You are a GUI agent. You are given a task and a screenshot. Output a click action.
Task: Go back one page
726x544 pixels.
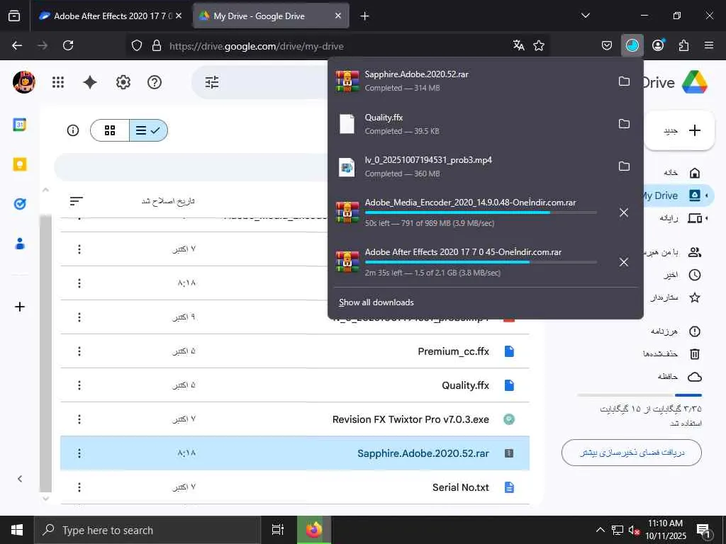click(x=17, y=45)
